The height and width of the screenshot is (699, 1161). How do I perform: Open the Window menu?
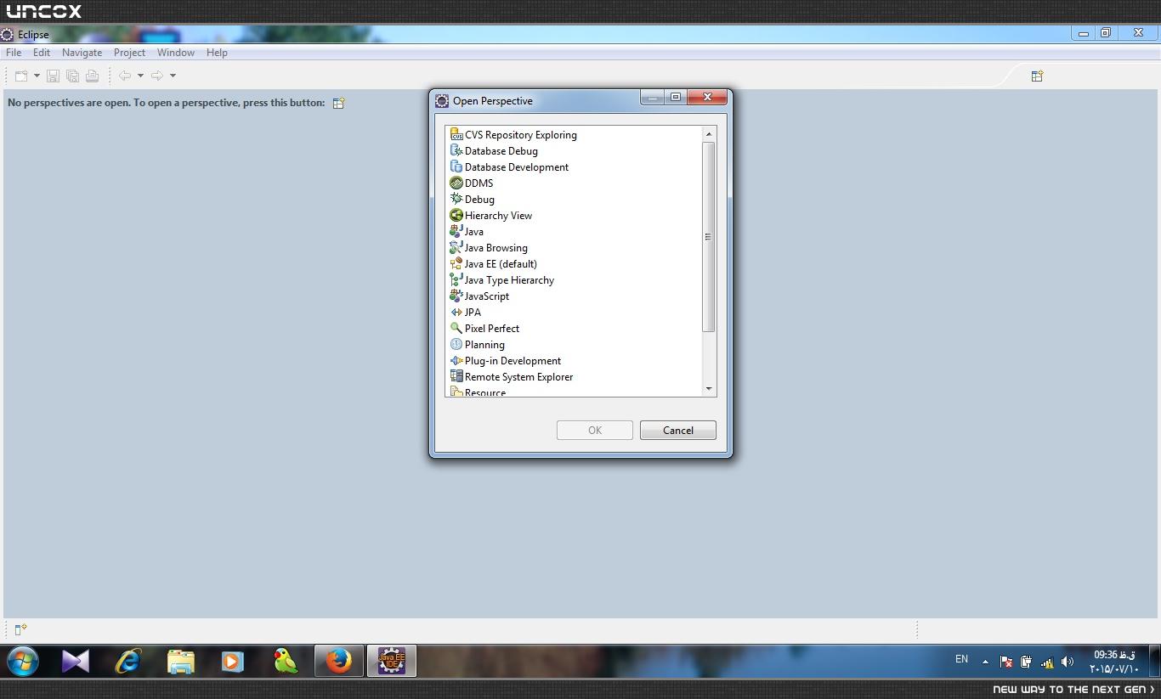[x=176, y=53]
